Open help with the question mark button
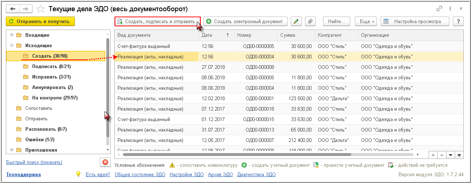The image size is (471, 183). click(x=458, y=22)
